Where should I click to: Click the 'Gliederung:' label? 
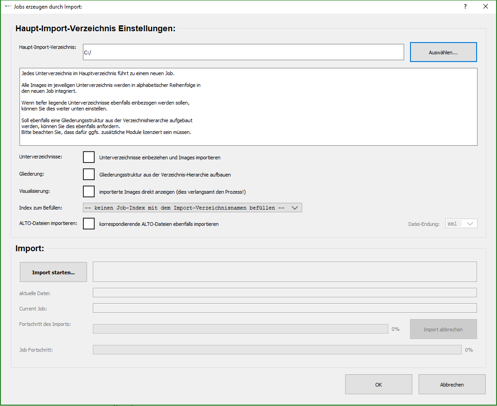pos(31,174)
